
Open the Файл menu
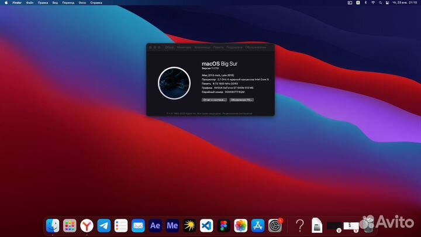tap(30, 3)
